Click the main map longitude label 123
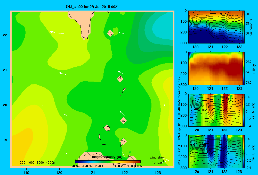The height and width of the screenshot is (175, 258). point(158,172)
